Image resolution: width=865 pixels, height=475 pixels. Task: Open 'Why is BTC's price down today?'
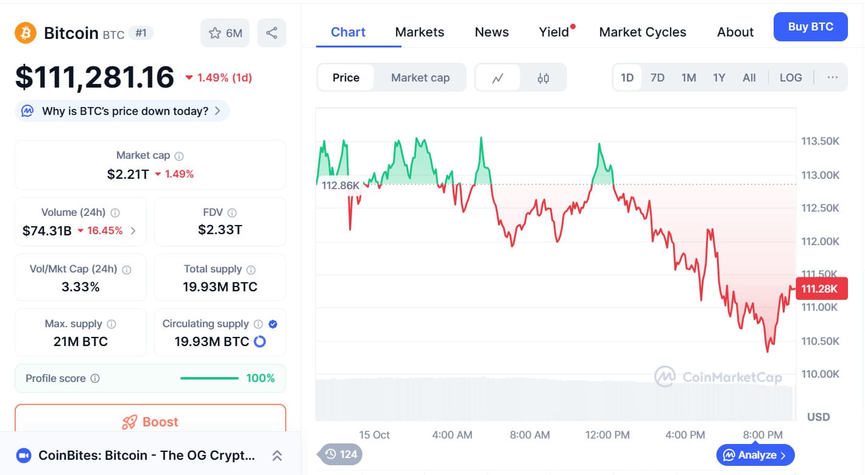(122, 111)
